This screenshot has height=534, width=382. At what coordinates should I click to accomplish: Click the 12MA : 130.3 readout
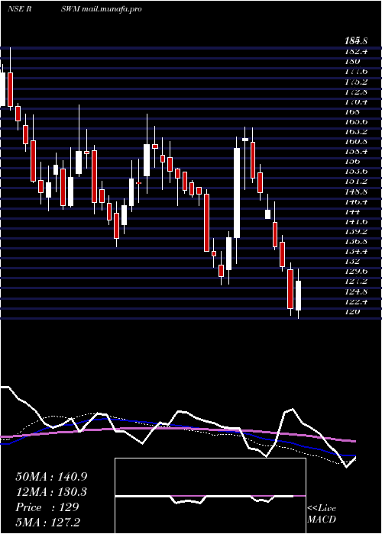click(x=51, y=492)
